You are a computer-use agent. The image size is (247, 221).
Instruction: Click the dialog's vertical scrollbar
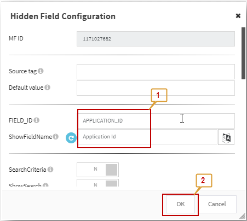(243, 53)
